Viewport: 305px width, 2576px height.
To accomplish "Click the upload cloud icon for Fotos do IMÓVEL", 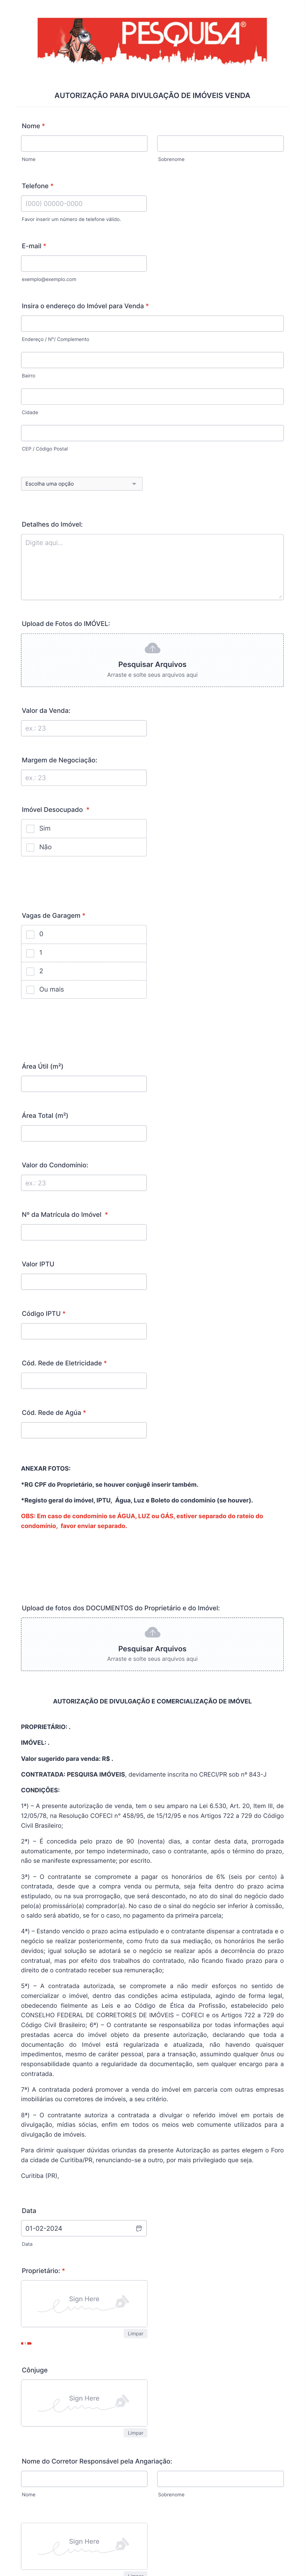I will (x=152, y=648).
